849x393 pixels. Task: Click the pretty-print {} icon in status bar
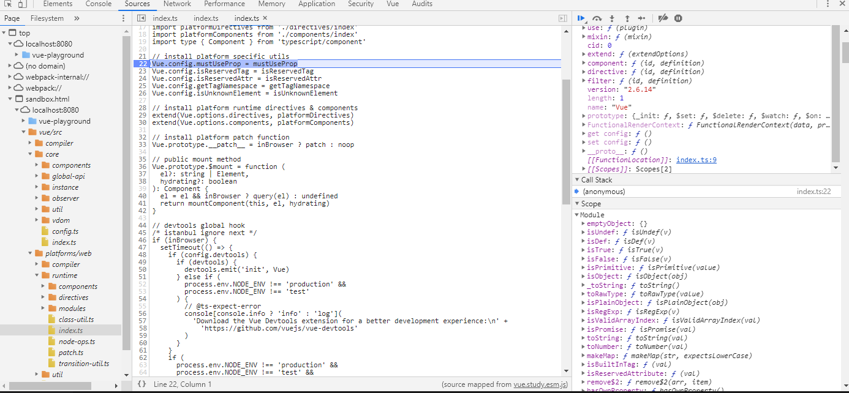tap(141, 385)
